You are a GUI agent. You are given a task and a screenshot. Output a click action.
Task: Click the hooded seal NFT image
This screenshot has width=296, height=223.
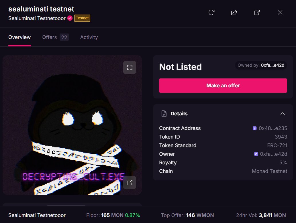pos(72,125)
